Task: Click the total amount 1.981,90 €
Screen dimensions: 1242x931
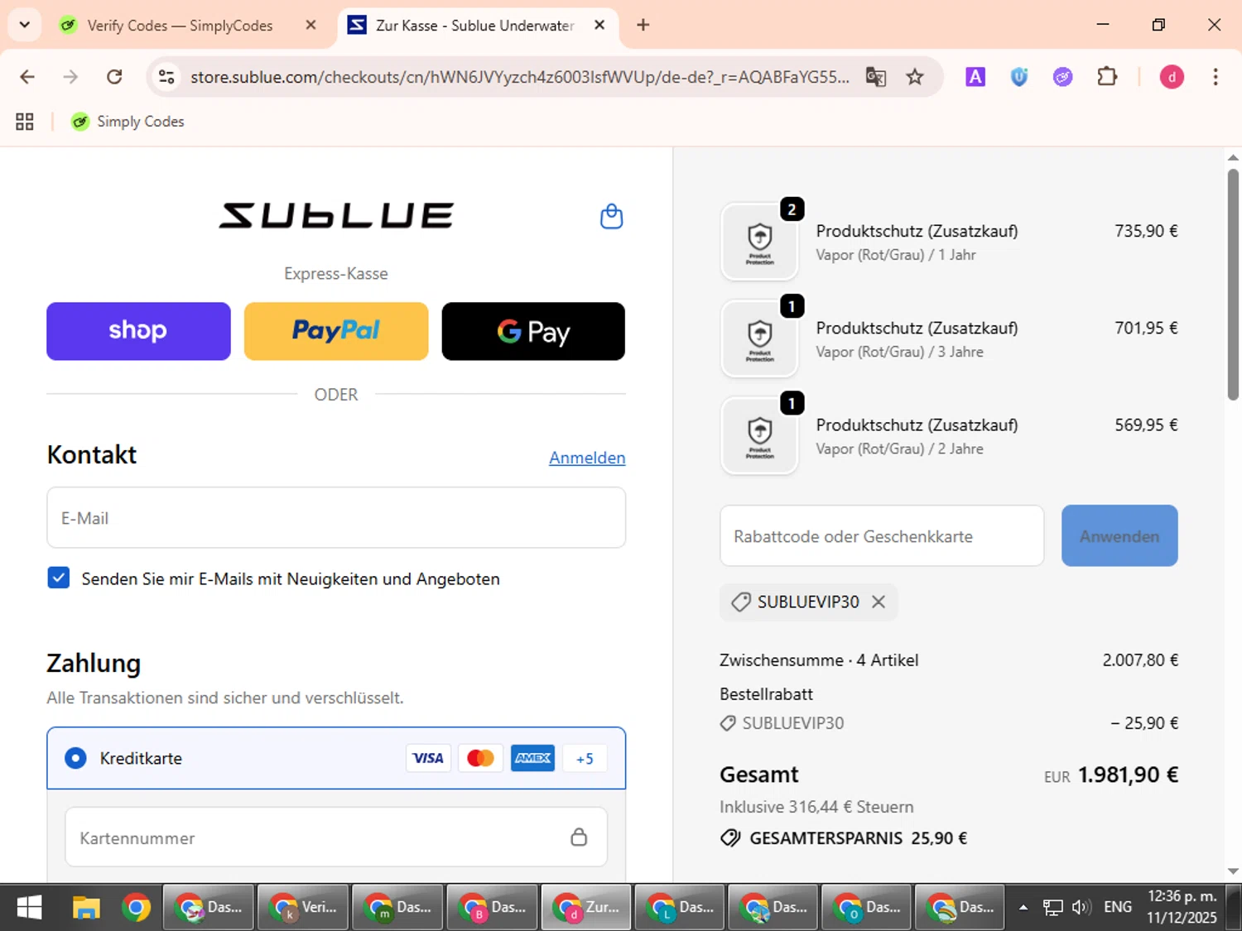Action: point(1128,775)
